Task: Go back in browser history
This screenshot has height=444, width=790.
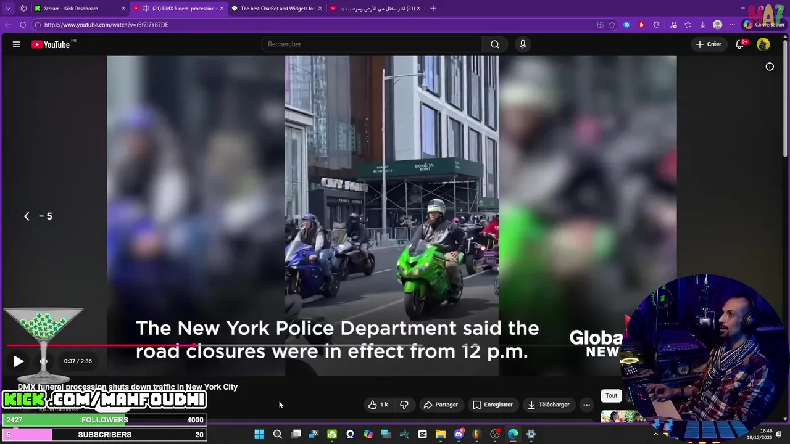Action: [x=8, y=25]
